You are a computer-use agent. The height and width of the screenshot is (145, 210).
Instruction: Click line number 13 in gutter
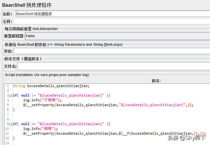coord(7,143)
